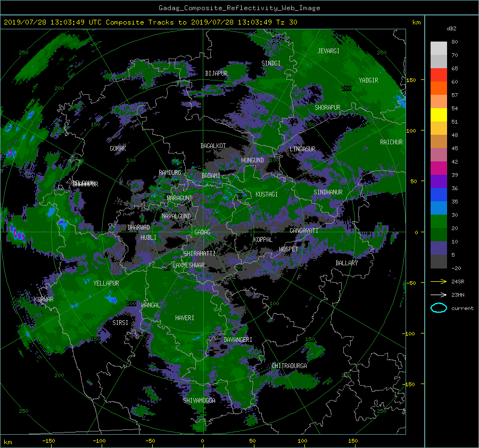Click the LAXMESHWAR city label

click(x=188, y=265)
